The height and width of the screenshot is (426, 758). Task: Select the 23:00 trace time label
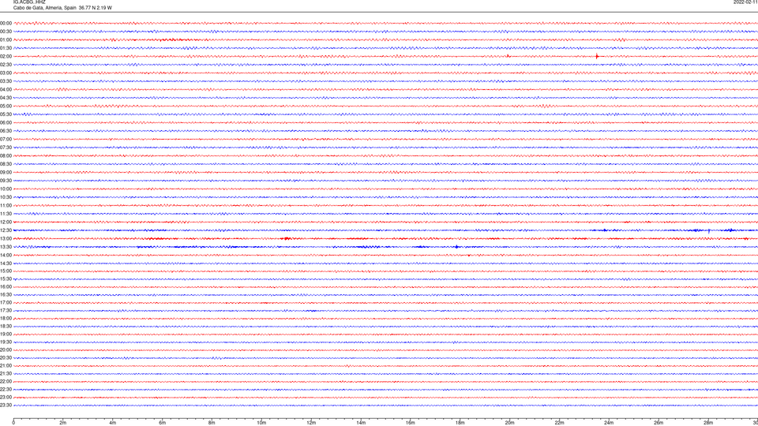pyautogui.click(x=6, y=398)
